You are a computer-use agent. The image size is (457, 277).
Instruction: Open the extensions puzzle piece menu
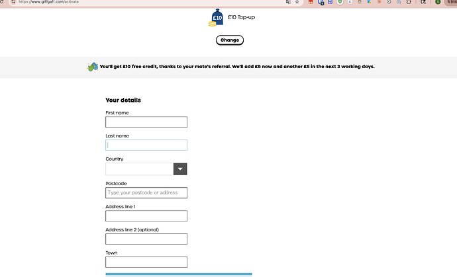(409, 2)
